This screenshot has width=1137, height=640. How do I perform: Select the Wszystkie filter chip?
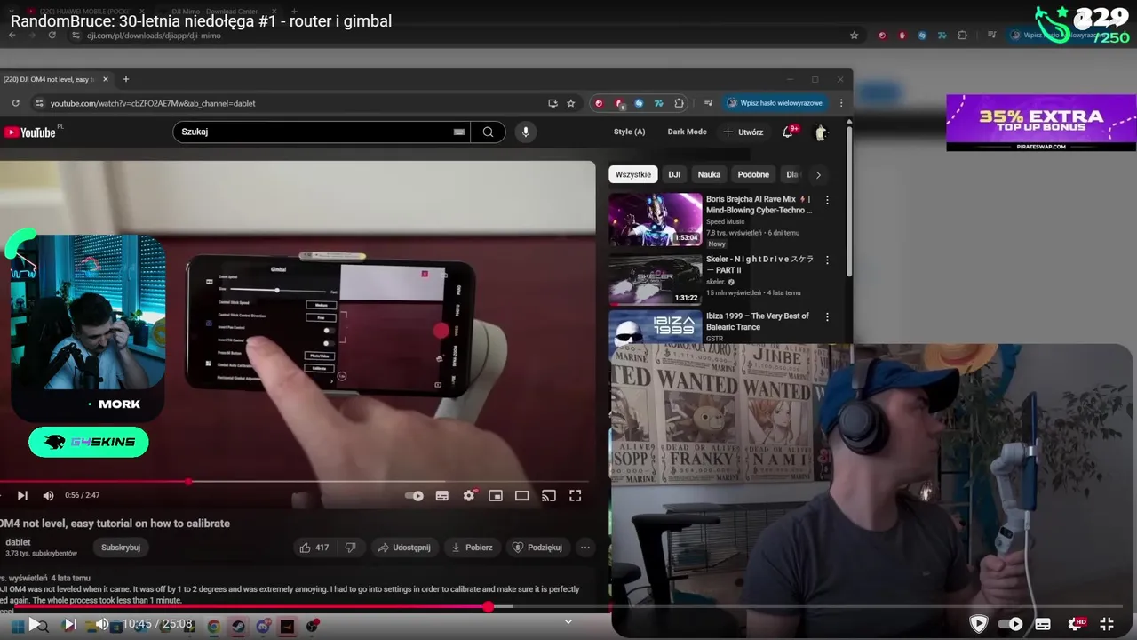632,174
